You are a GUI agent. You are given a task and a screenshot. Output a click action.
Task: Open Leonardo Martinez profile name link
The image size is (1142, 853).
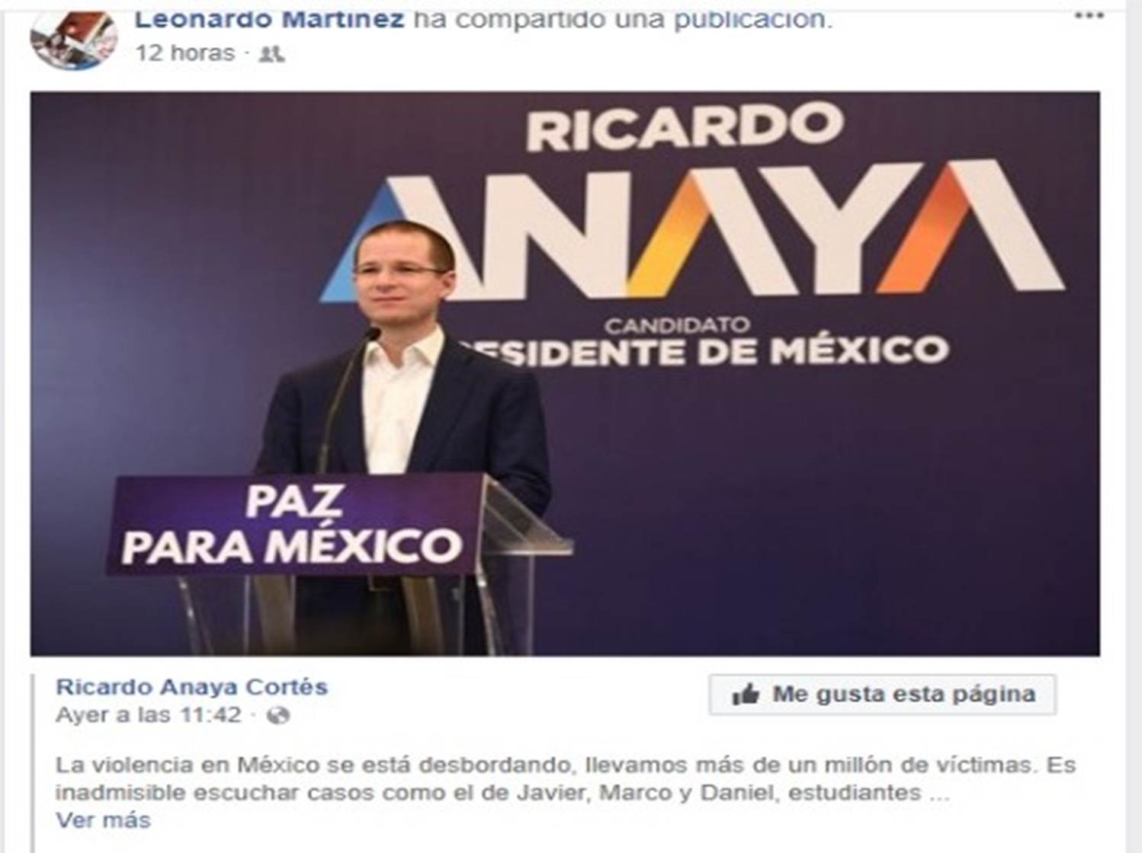click(x=269, y=19)
